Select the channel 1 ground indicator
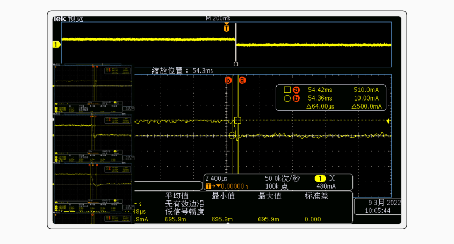Screen dimensions: 454x244 point(55,45)
